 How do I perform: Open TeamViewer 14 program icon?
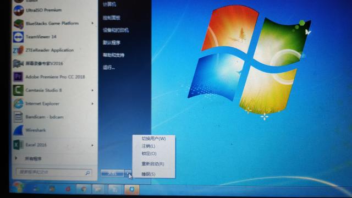[18, 37]
